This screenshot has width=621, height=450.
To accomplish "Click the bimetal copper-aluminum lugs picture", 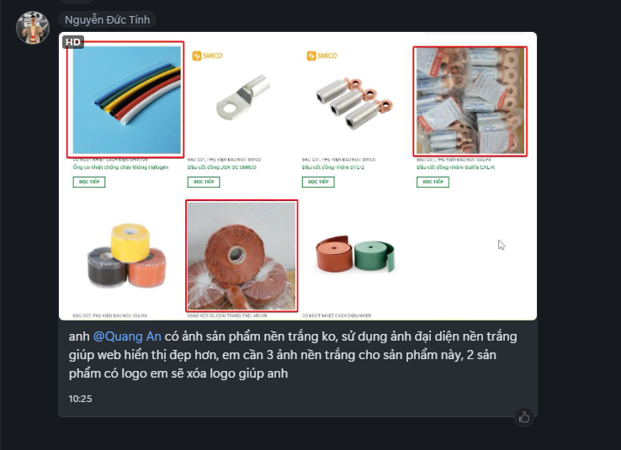I will 354,103.
